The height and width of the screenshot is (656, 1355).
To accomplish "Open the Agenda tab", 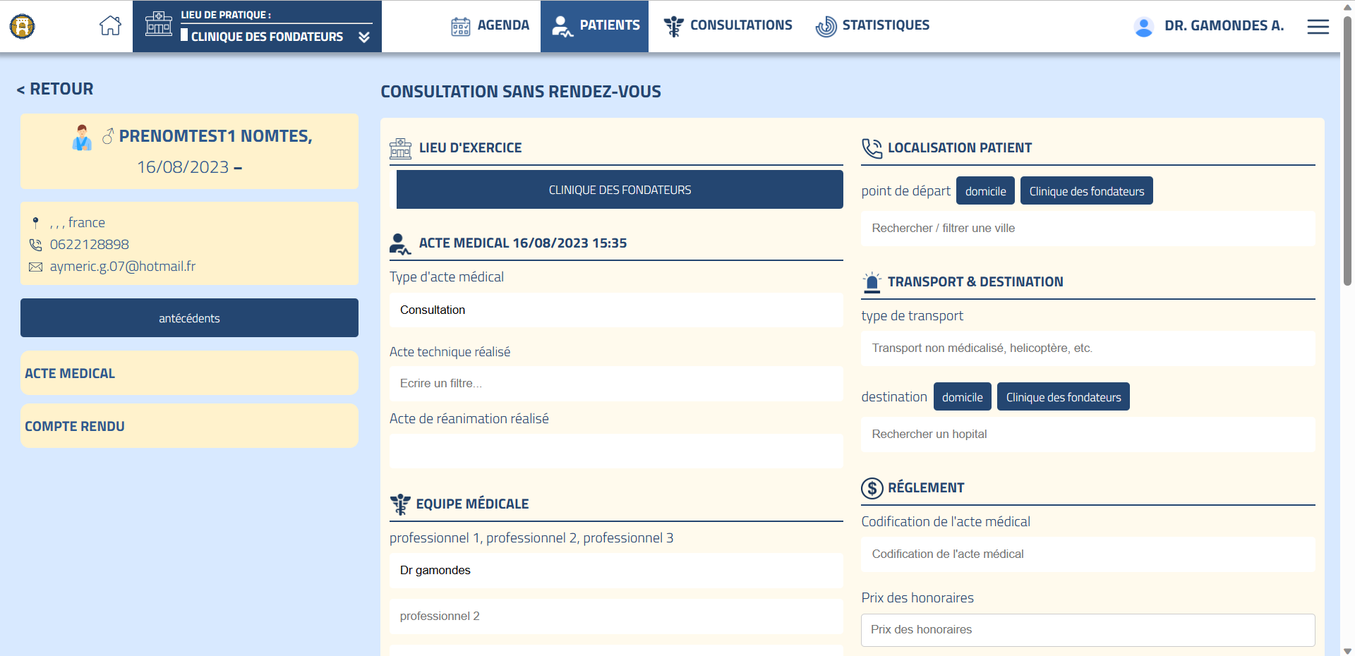I will click(x=490, y=25).
